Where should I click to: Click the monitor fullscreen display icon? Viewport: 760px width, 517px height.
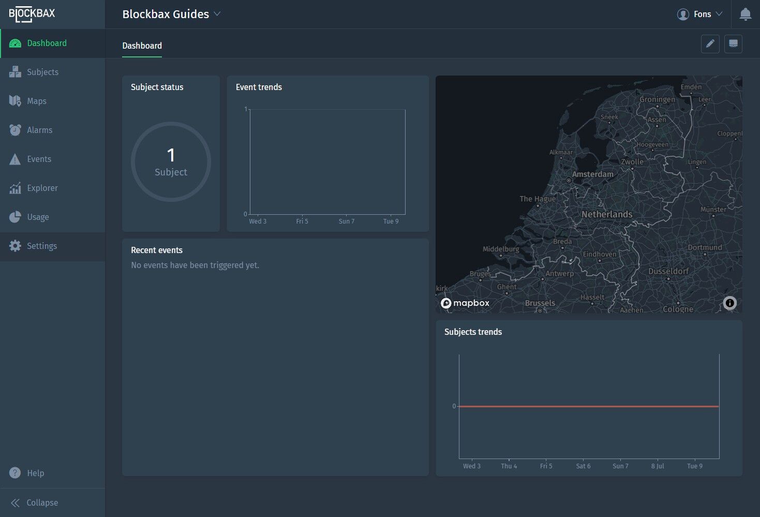(x=733, y=44)
